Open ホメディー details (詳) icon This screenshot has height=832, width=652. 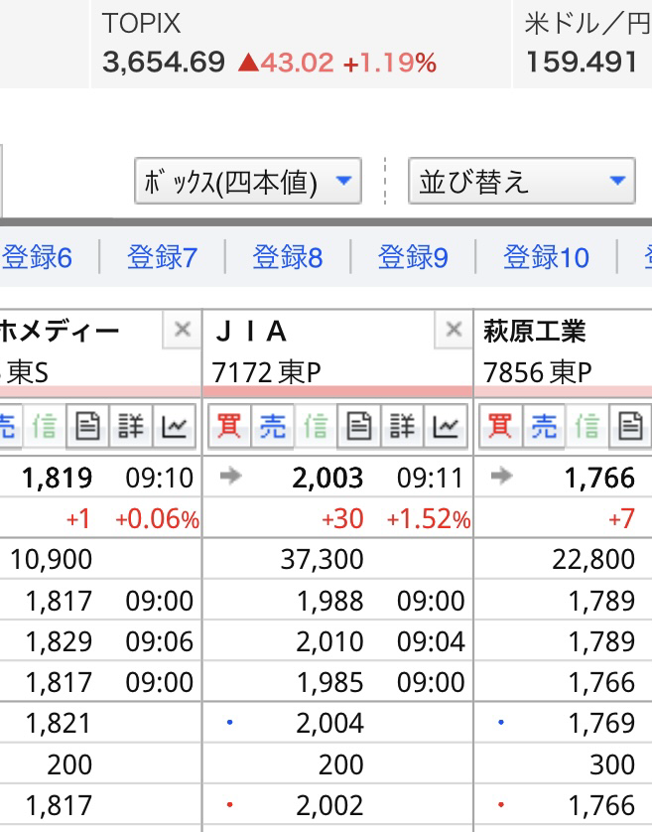131,426
